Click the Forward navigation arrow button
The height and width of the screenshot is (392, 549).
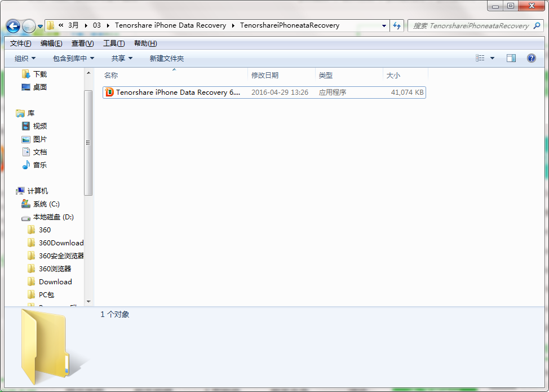(29, 25)
